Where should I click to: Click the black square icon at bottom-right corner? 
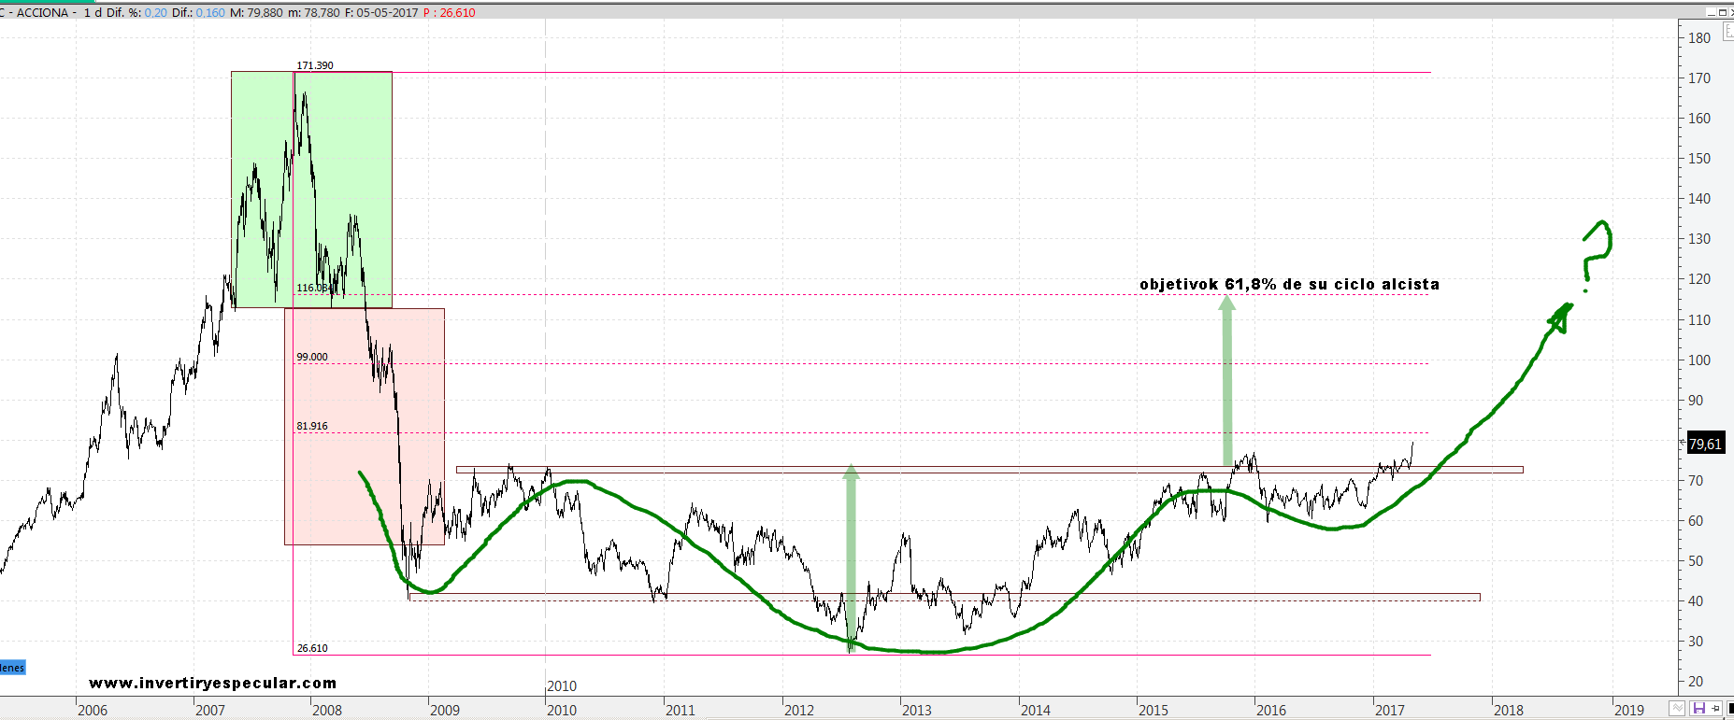(x=1729, y=709)
